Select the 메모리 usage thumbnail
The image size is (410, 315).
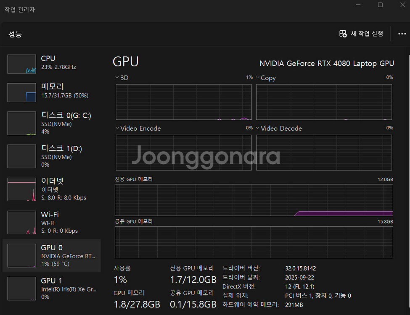(x=22, y=92)
